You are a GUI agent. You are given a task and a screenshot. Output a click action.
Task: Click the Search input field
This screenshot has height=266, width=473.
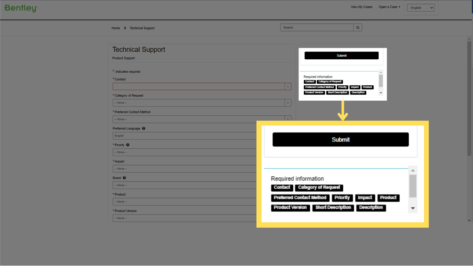317,27
